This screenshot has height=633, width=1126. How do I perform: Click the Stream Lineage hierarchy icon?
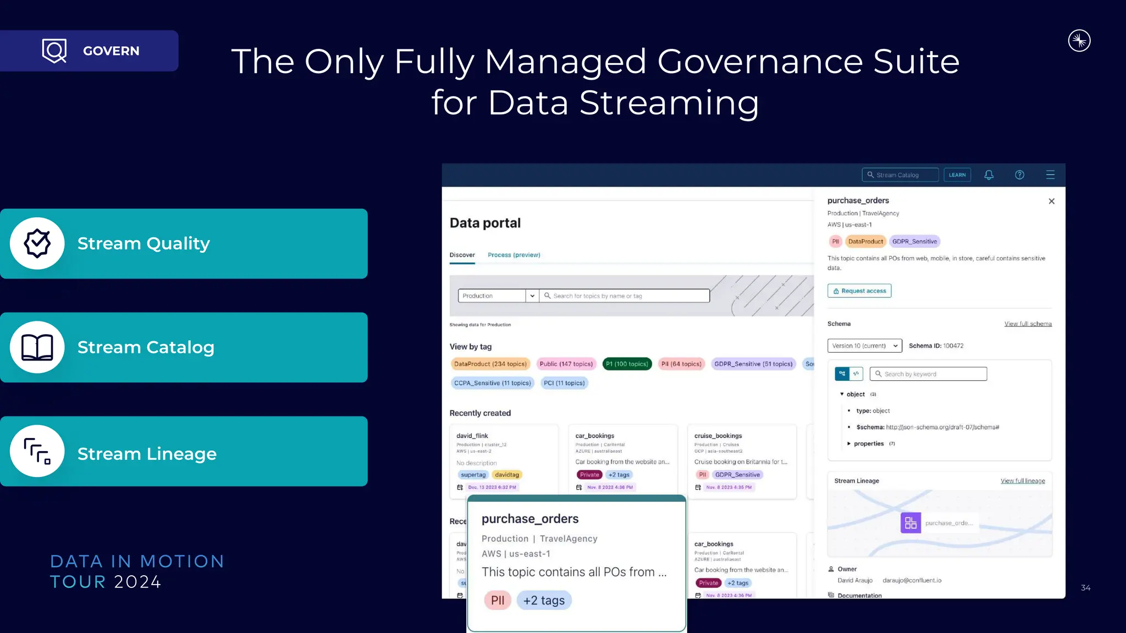(37, 451)
